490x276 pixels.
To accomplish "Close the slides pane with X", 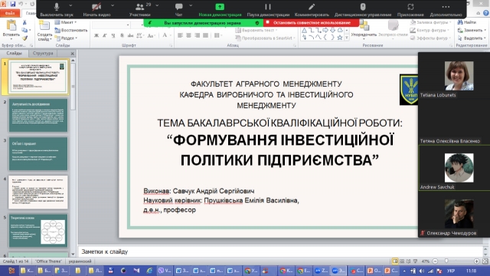I will 72,54.
